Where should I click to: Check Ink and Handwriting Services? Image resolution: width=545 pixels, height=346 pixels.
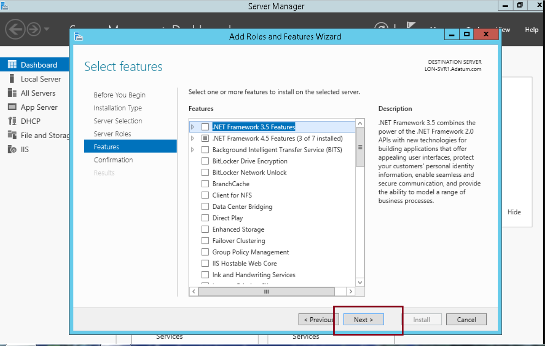[205, 275]
